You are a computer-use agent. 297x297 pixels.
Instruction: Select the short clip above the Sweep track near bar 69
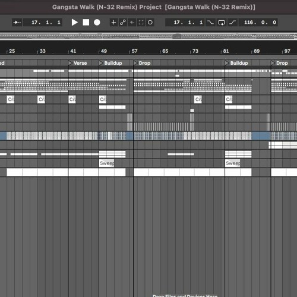coord(181,154)
